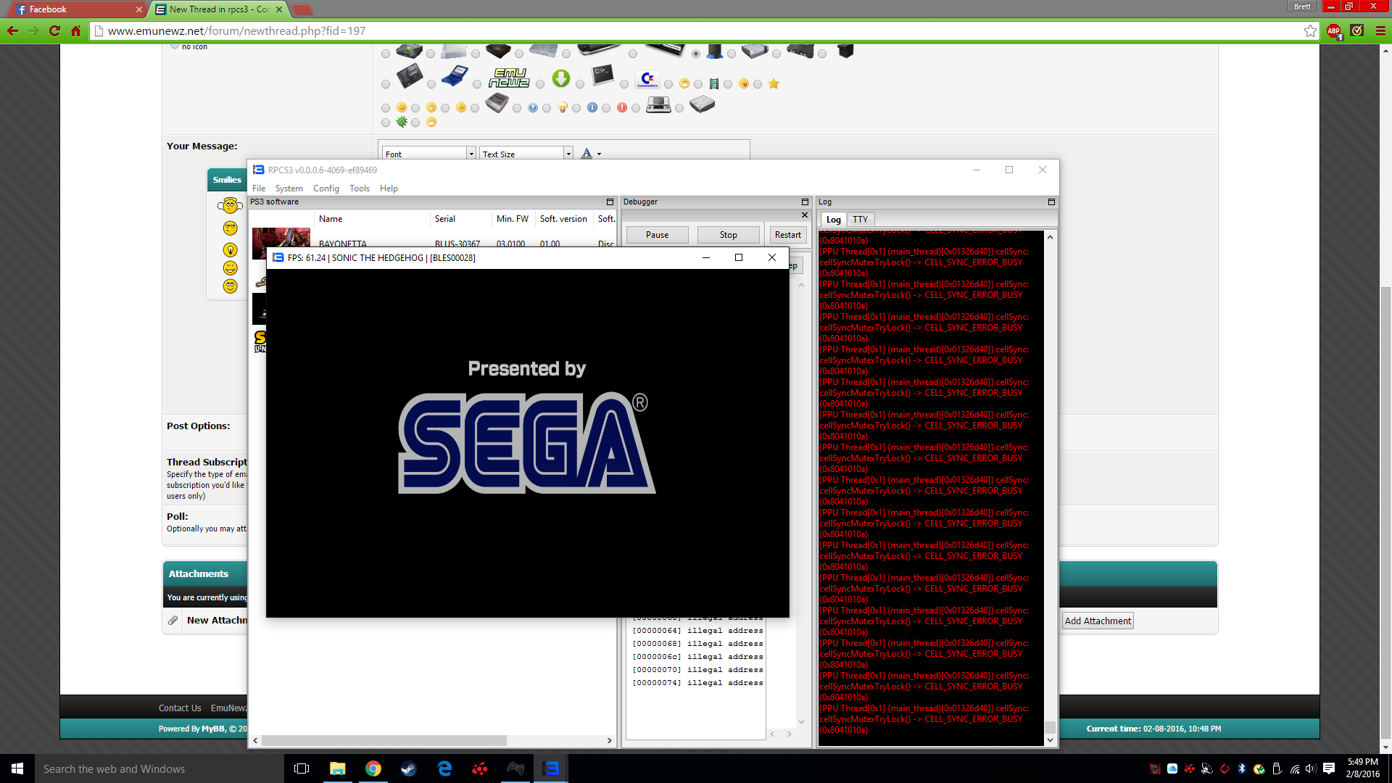
Task: Click the Chrome home icon
Action: pos(76,31)
